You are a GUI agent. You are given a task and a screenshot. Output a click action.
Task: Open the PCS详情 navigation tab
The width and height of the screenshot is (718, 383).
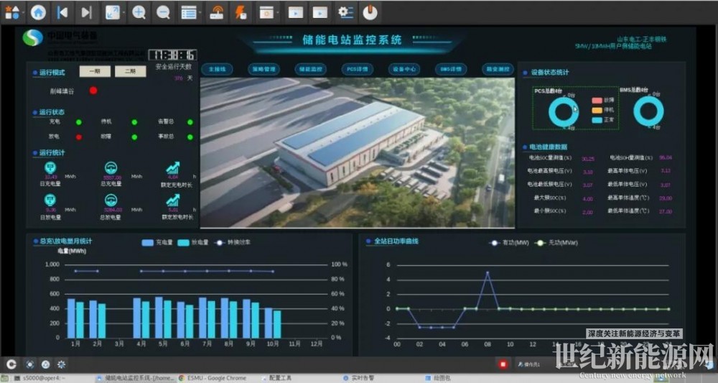tap(357, 70)
